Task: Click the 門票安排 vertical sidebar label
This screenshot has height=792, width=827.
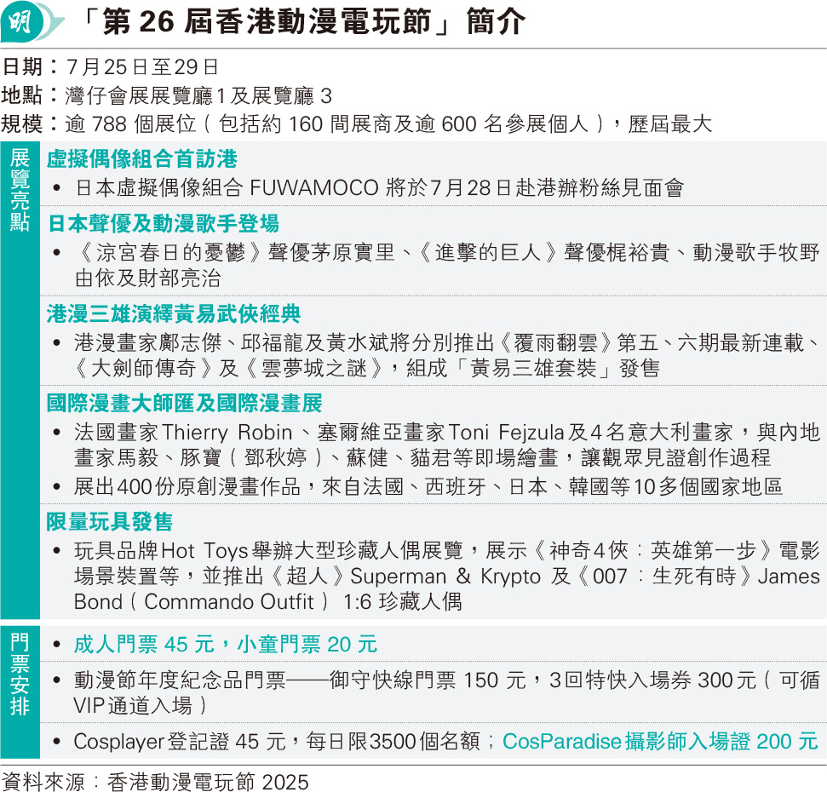Action: pos(20,674)
